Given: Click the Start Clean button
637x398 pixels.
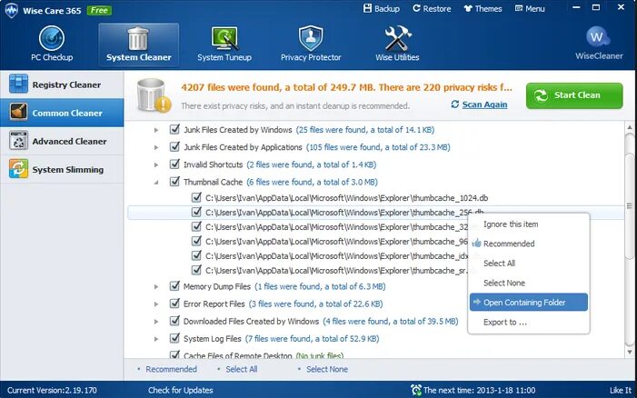Looking at the screenshot, I should tap(574, 95).
